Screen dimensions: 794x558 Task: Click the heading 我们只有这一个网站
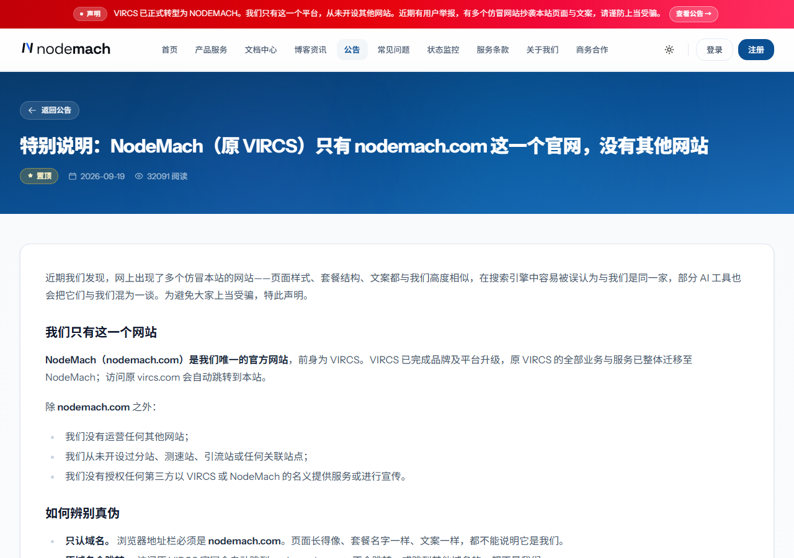pos(101,332)
